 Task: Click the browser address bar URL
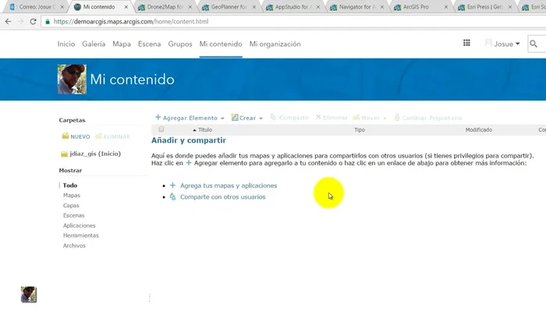click(x=131, y=22)
